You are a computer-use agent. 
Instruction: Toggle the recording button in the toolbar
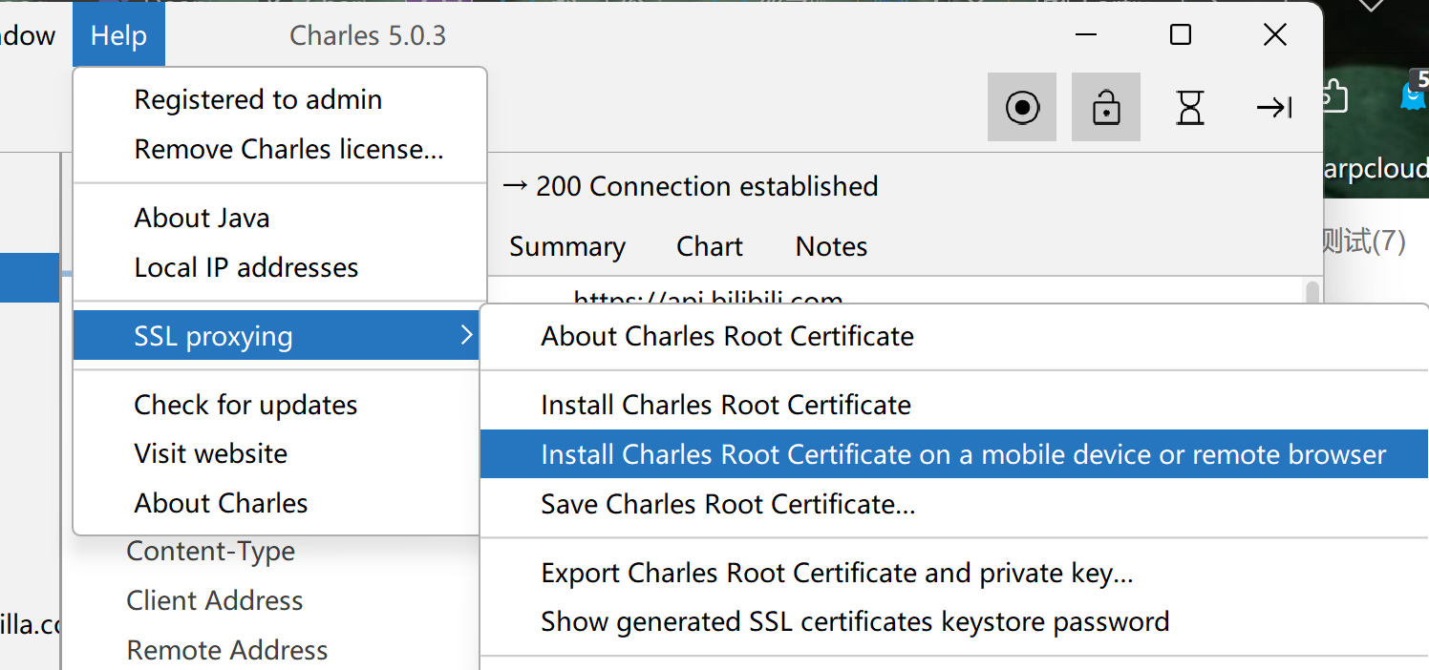coord(1022,107)
